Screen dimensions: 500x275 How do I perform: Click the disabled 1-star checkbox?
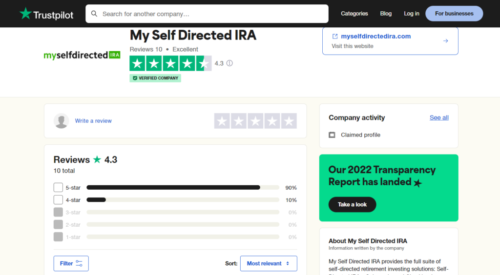pyautogui.click(x=58, y=237)
